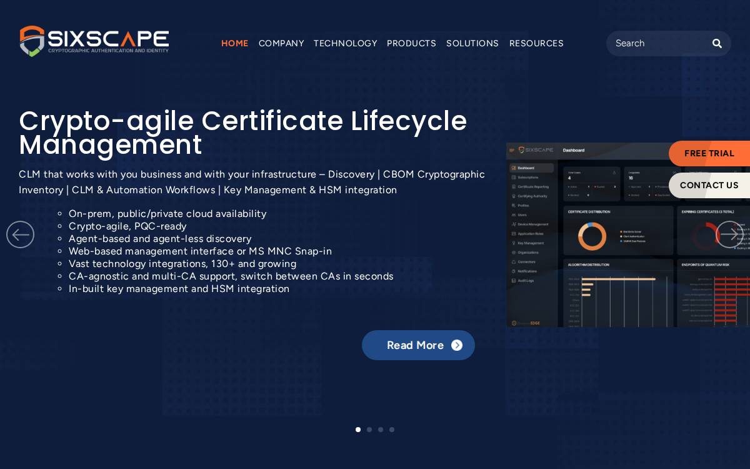
Task: Open the PRODUCTS menu
Action: click(411, 43)
